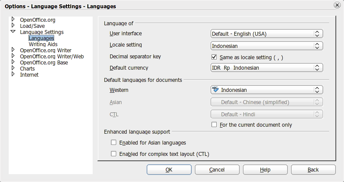Click the OK button
The width and height of the screenshot is (344, 182).
(x=169, y=169)
